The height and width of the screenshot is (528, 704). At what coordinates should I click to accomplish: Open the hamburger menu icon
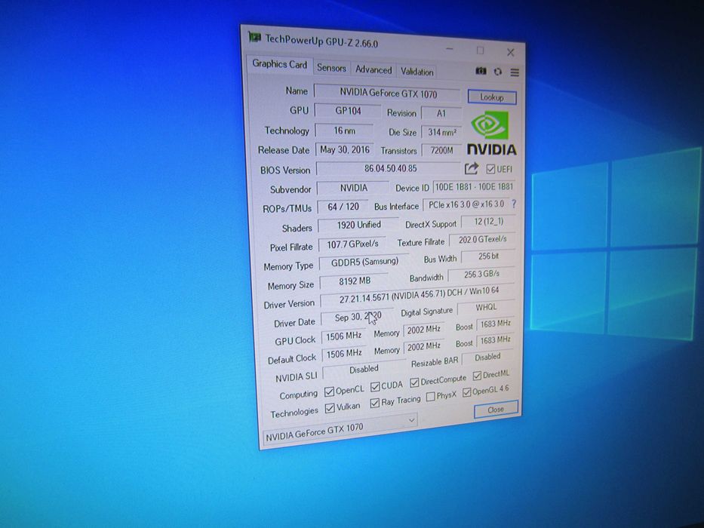[515, 72]
